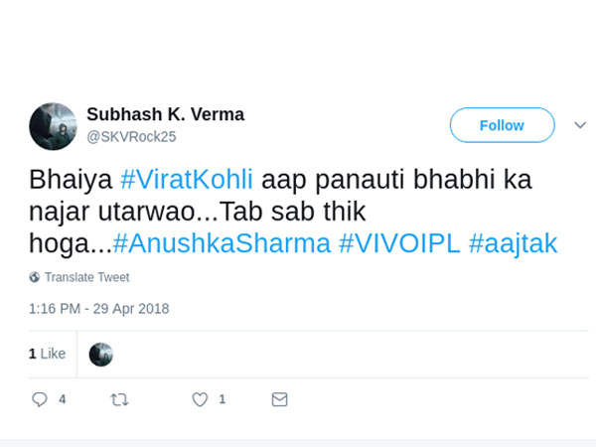Viewport: 596px width, 447px height.
Task: Like the tweet with the heart icon
Action: click(200, 399)
